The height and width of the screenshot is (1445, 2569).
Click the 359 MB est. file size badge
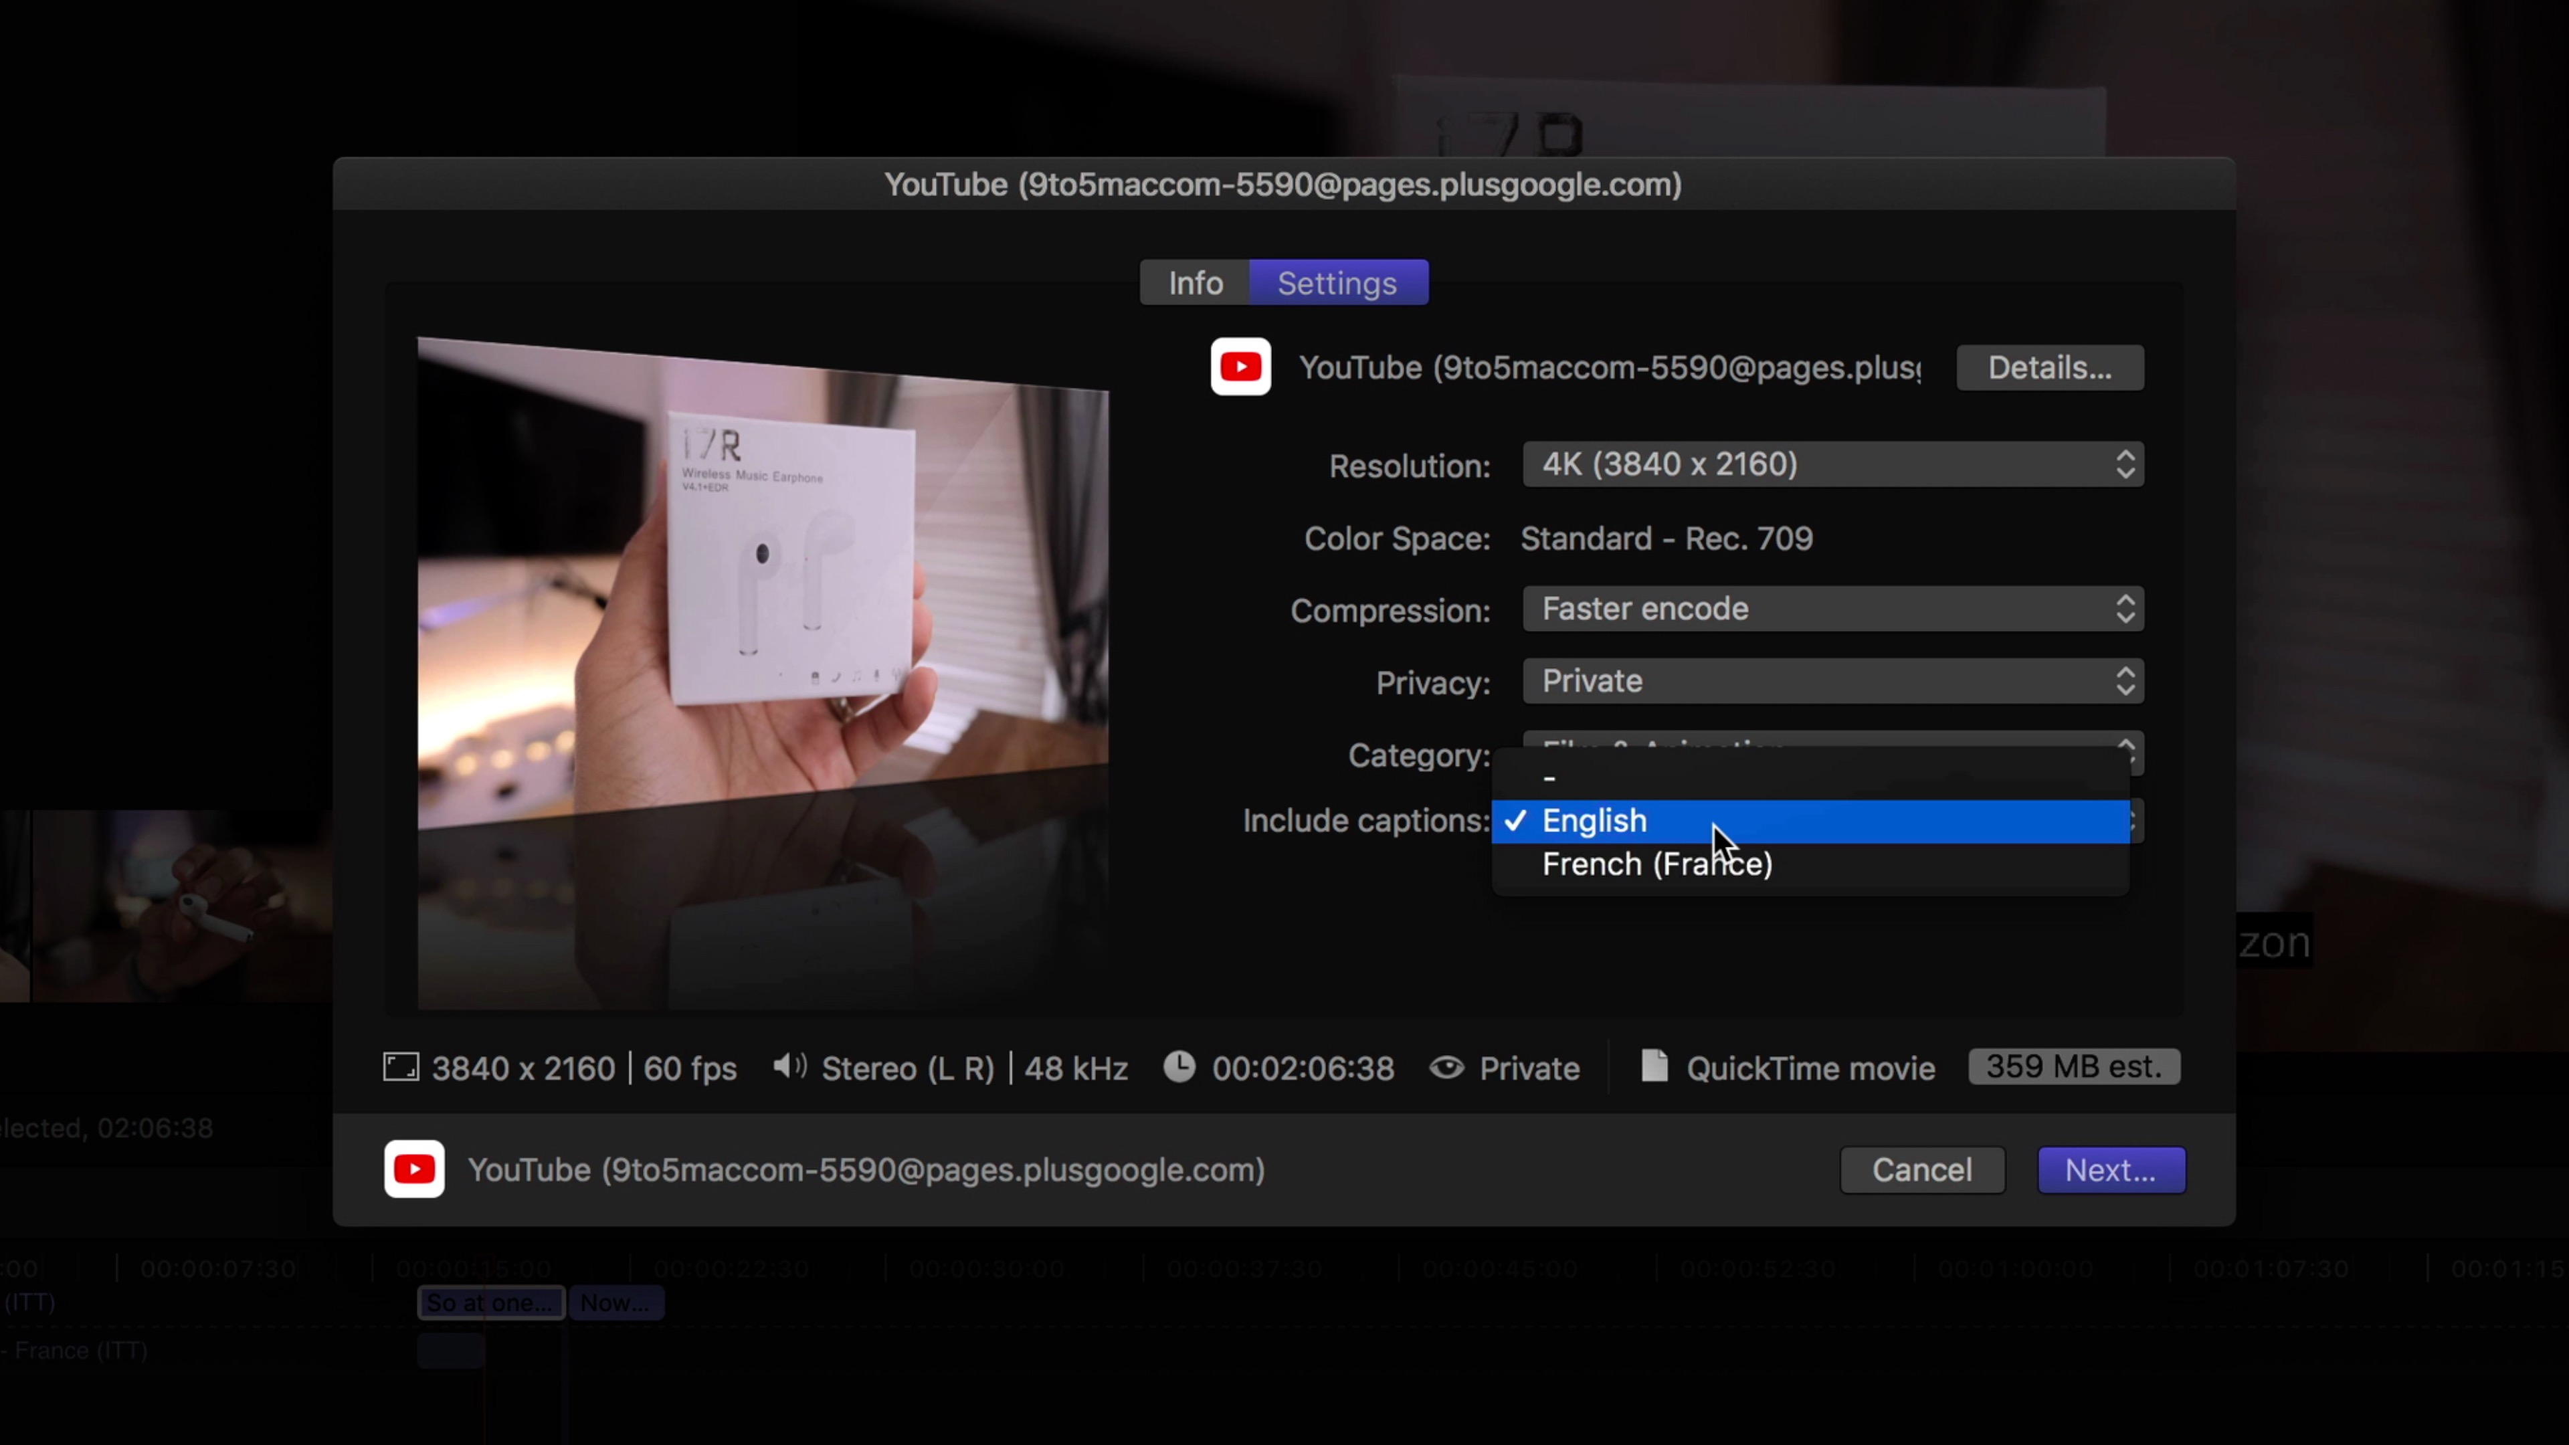(2073, 1067)
